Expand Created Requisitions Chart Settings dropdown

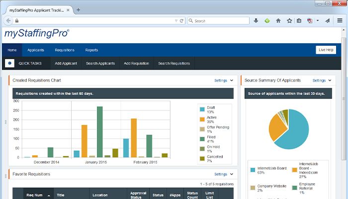[224, 80]
